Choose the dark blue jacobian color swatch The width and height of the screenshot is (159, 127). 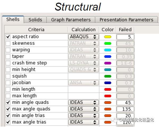coord(108,83)
